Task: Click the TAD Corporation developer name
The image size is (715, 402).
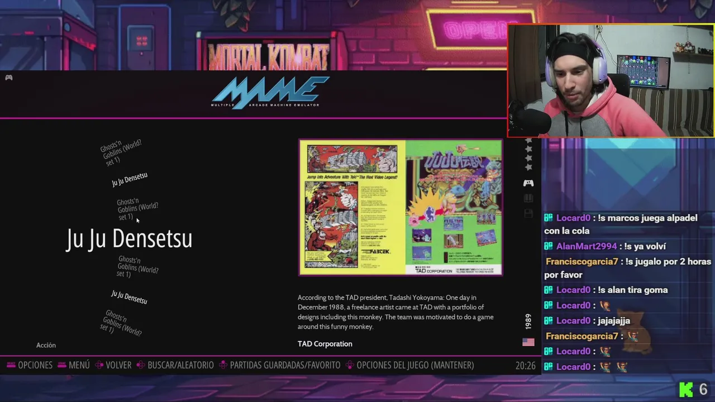Action: coord(325,344)
